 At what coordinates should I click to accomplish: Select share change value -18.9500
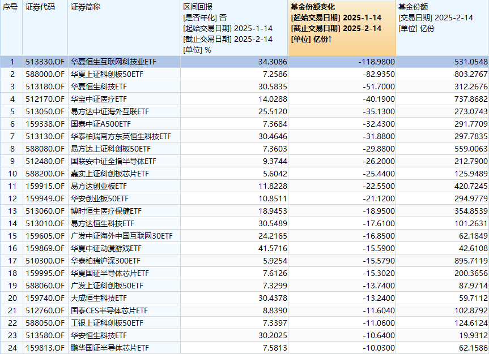click(342, 211)
